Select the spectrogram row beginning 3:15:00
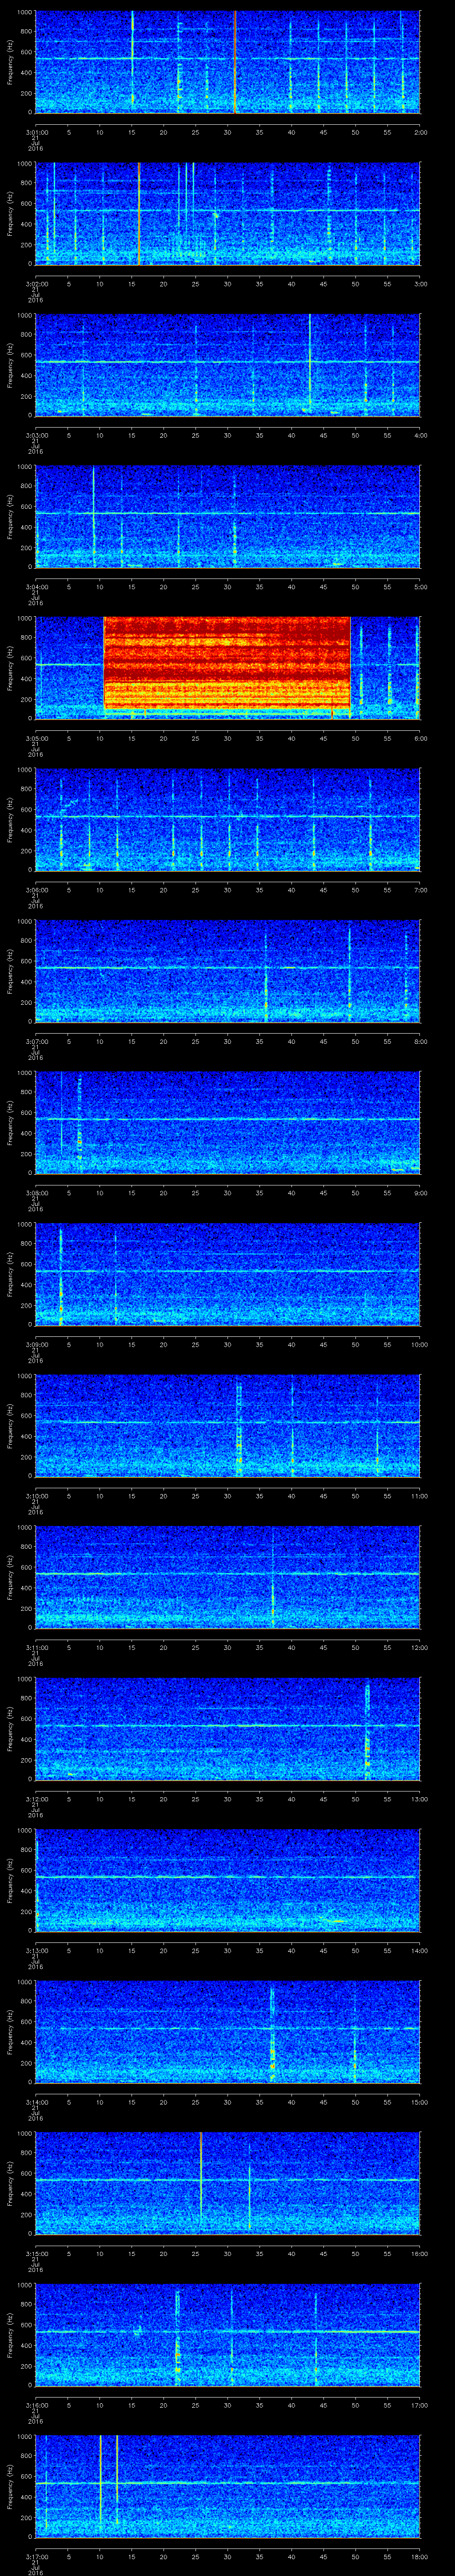 [228, 2183]
